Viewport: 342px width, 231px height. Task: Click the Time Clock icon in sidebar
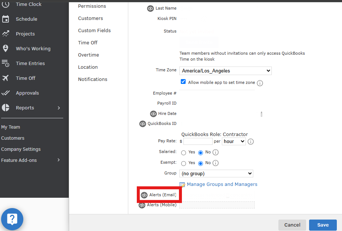(x=6, y=4)
